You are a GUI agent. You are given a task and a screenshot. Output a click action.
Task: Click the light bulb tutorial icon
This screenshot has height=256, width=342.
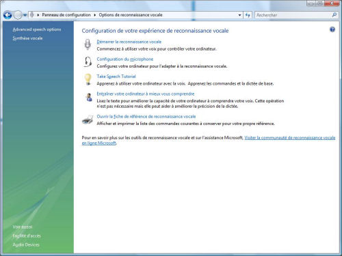(x=88, y=79)
